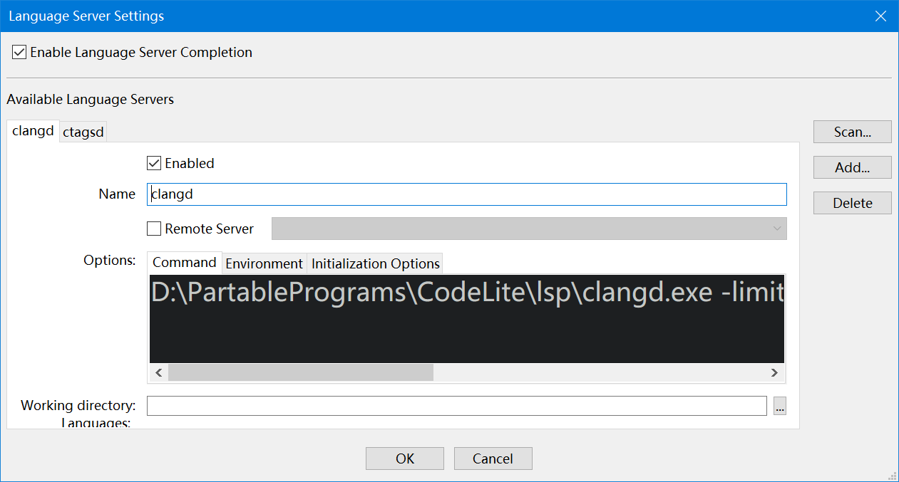
Task: Click the left arrow of the horizontal scrollbar
Action: pyautogui.click(x=158, y=372)
